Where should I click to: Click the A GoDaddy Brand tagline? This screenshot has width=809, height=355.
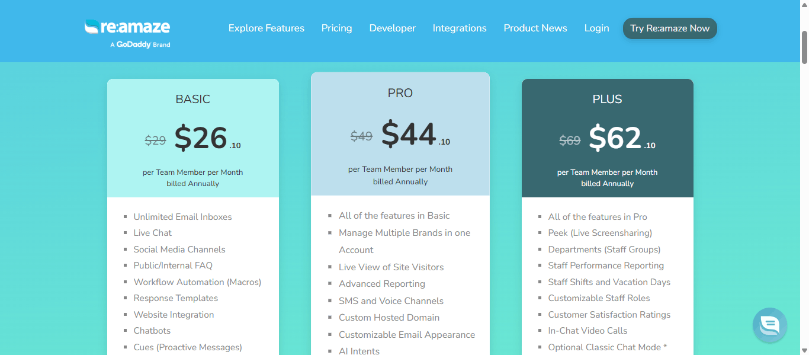tap(140, 44)
